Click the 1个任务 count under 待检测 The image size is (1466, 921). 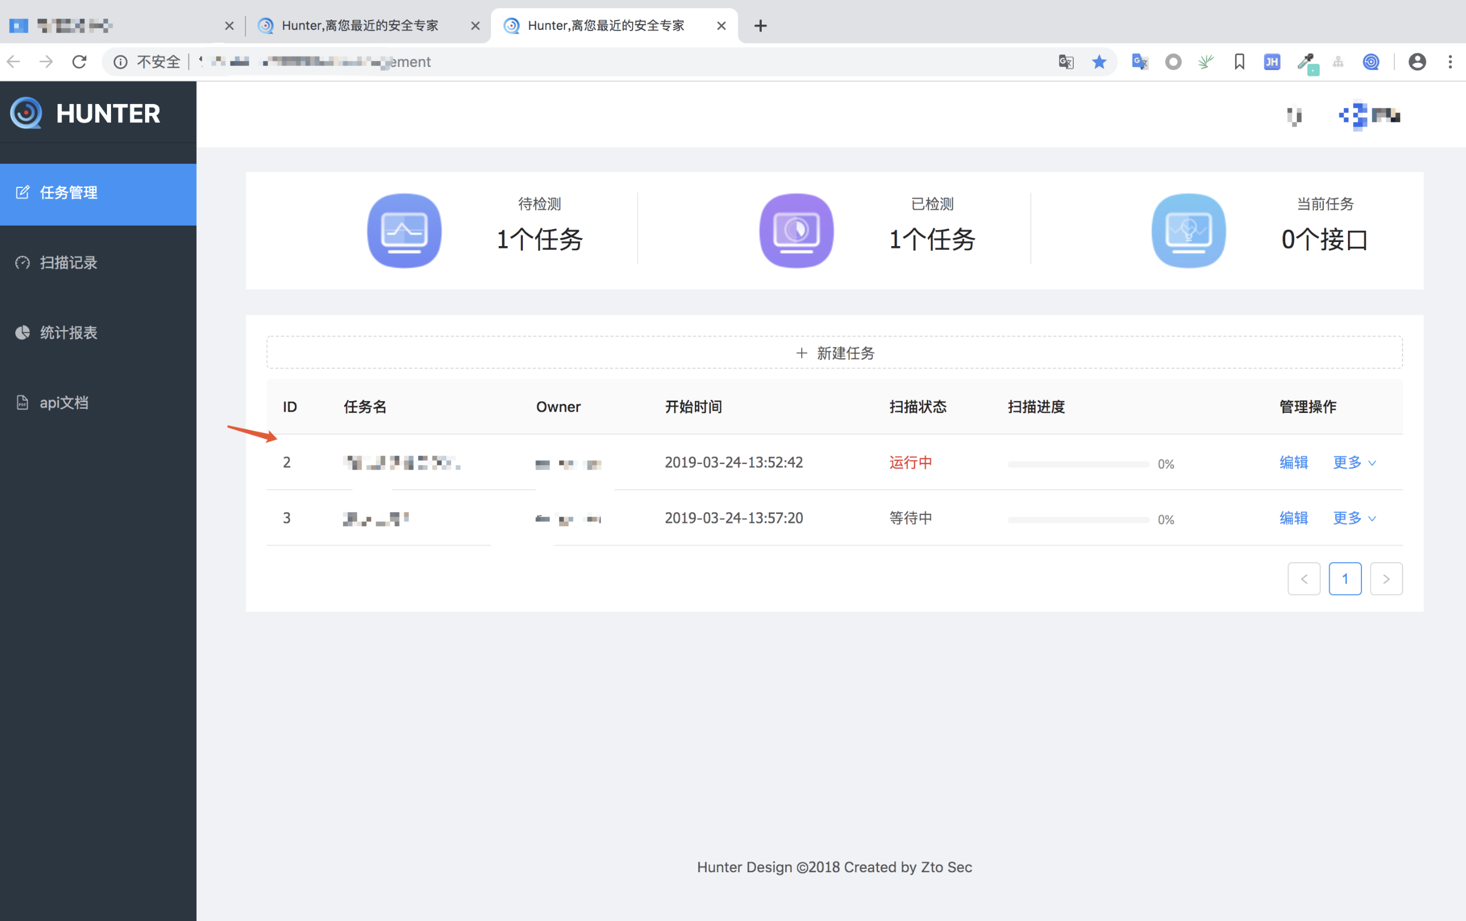[540, 239]
